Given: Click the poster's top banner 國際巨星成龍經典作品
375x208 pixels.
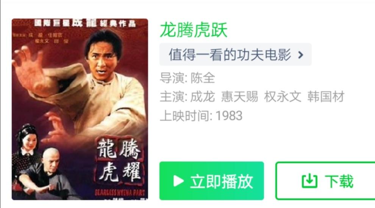Looking at the screenshot, I should pos(85,23).
